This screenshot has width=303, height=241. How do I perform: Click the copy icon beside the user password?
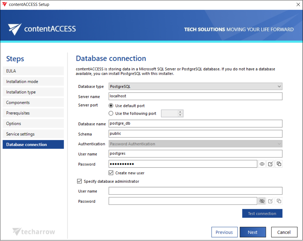279,164
